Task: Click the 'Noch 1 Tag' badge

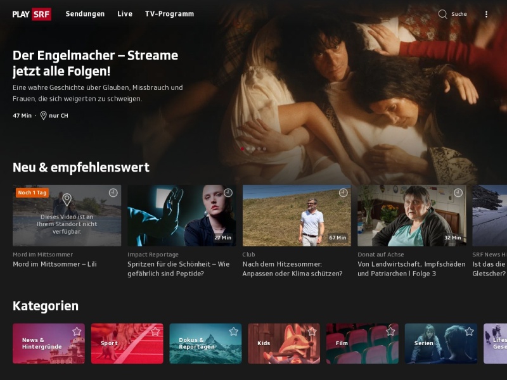Action: tap(32, 193)
